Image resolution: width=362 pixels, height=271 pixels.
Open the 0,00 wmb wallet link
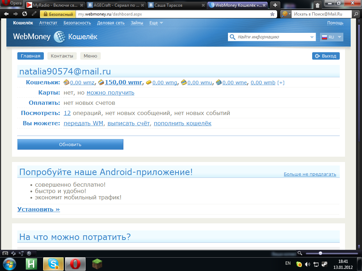[263, 83]
